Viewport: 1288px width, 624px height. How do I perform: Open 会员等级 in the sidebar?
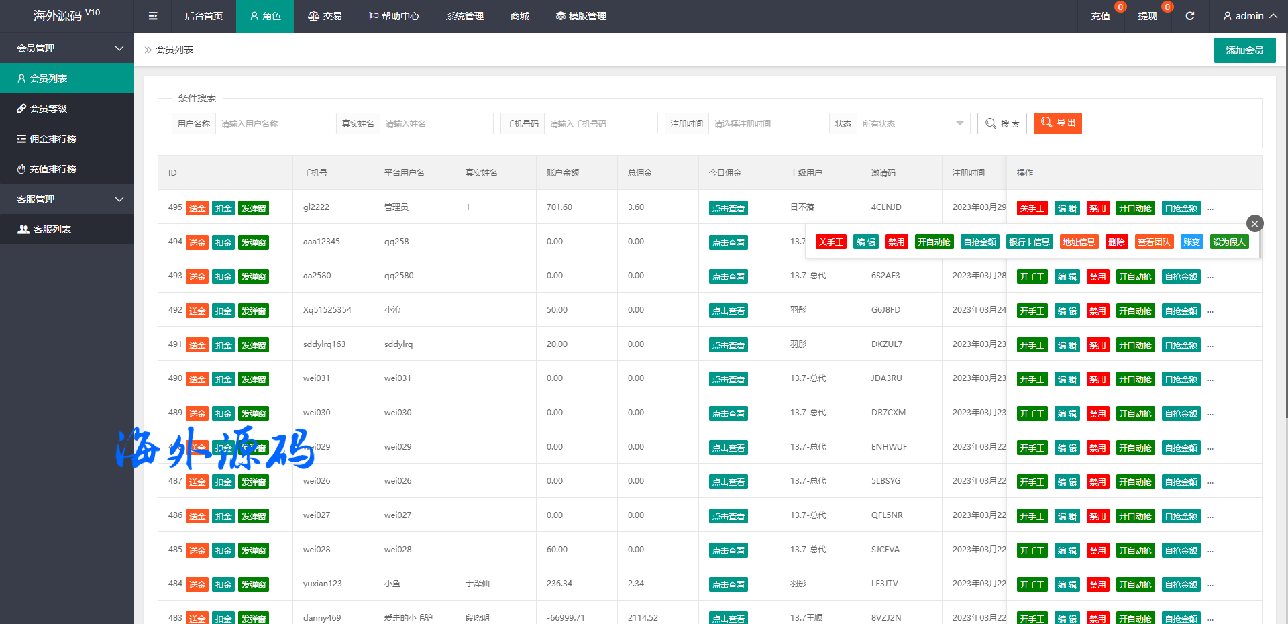tap(48, 109)
